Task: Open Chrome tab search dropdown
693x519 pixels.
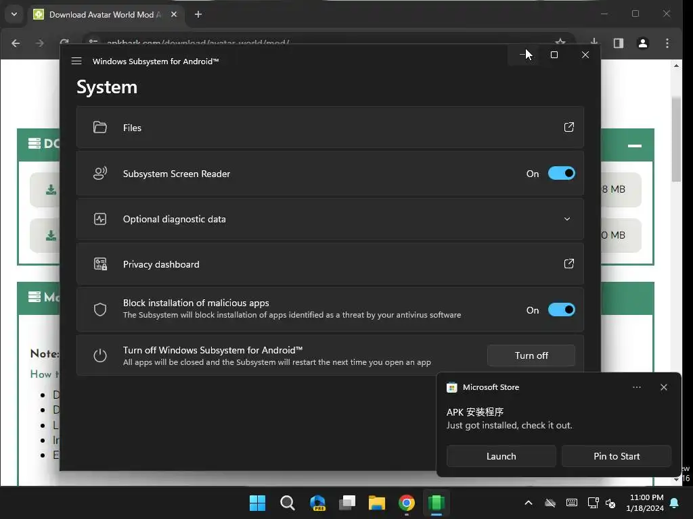Action: click(x=14, y=15)
